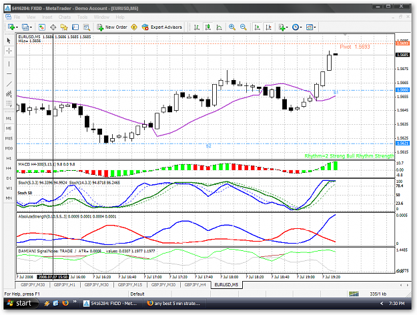The width and height of the screenshot is (417, 315).
Task: Expand the Indicators dropdown arrow
Action: 287,27
